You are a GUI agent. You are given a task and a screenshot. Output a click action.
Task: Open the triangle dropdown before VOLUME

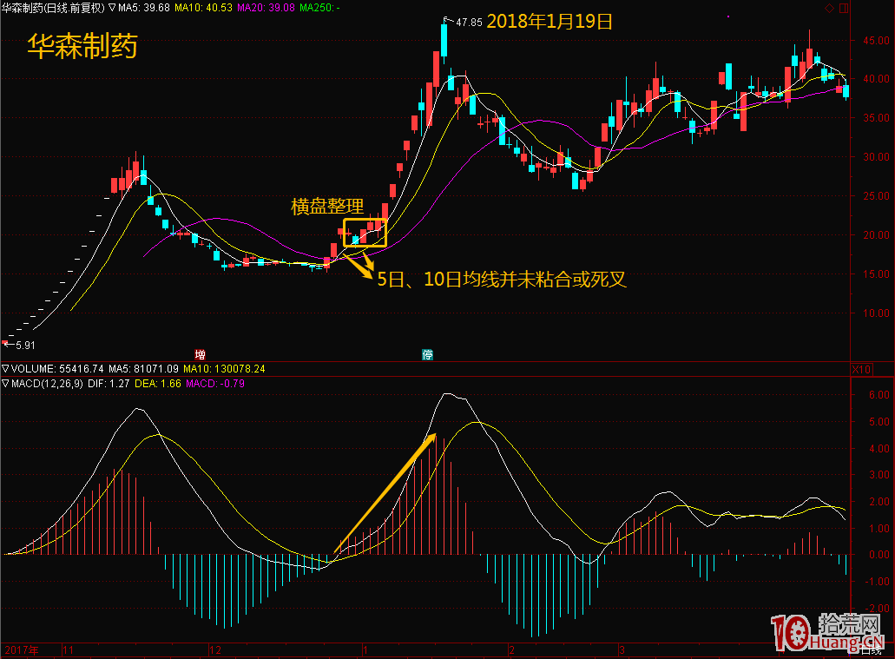[x=5, y=369]
